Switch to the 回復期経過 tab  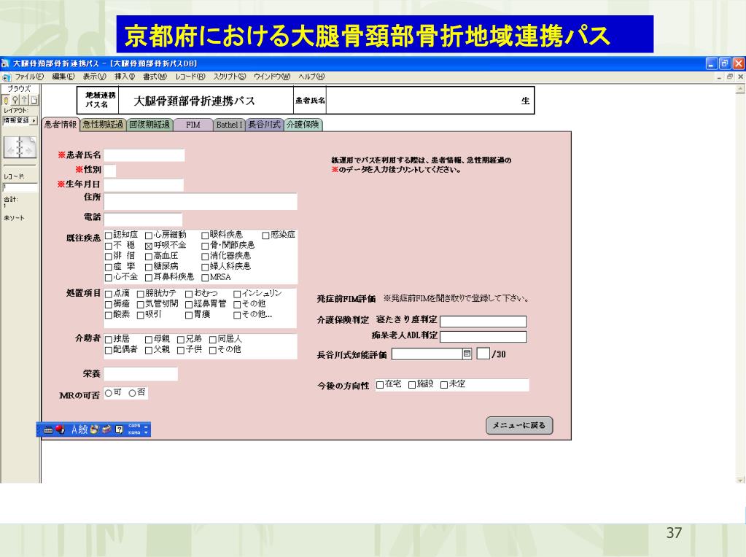point(149,125)
